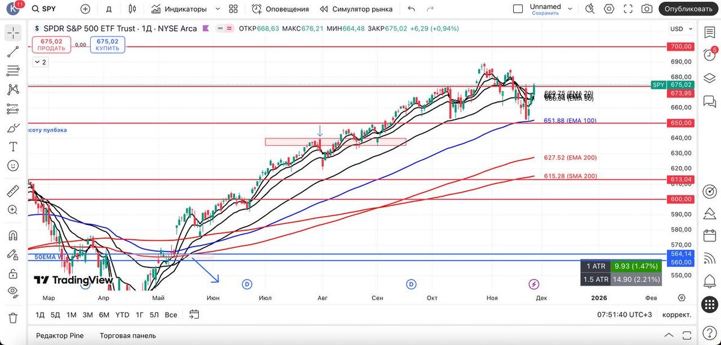Open quick search with lightning magnifier icon

(x=590, y=9)
